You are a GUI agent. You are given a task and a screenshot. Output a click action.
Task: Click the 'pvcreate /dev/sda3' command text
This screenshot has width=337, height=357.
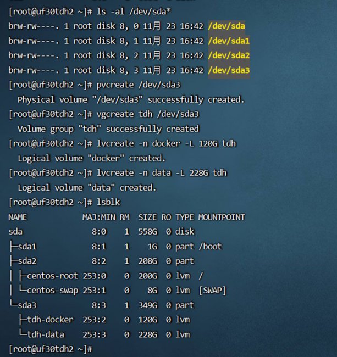pos(139,85)
